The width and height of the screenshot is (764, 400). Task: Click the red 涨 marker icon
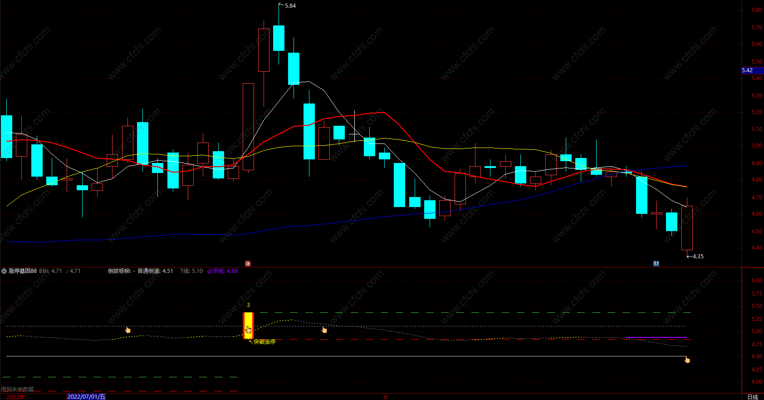click(x=248, y=264)
